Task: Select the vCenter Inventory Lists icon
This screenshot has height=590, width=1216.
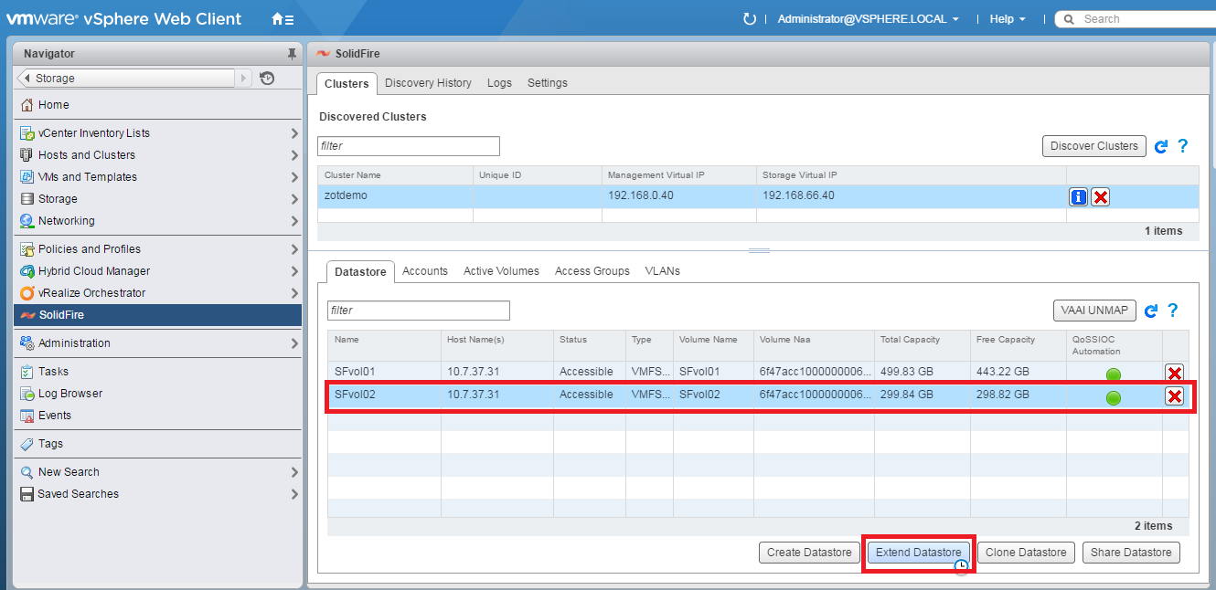Action: (x=27, y=133)
